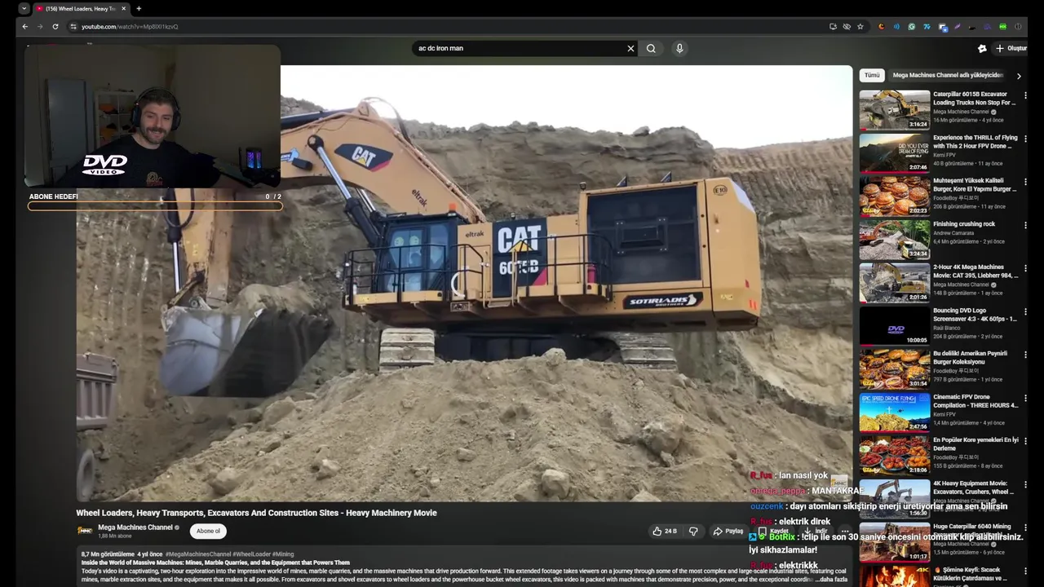The image size is (1044, 587).
Task: Open the #Mining hashtag link
Action: 283,554
